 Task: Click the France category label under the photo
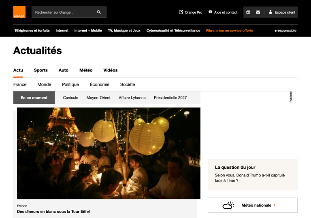tap(22, 206)
